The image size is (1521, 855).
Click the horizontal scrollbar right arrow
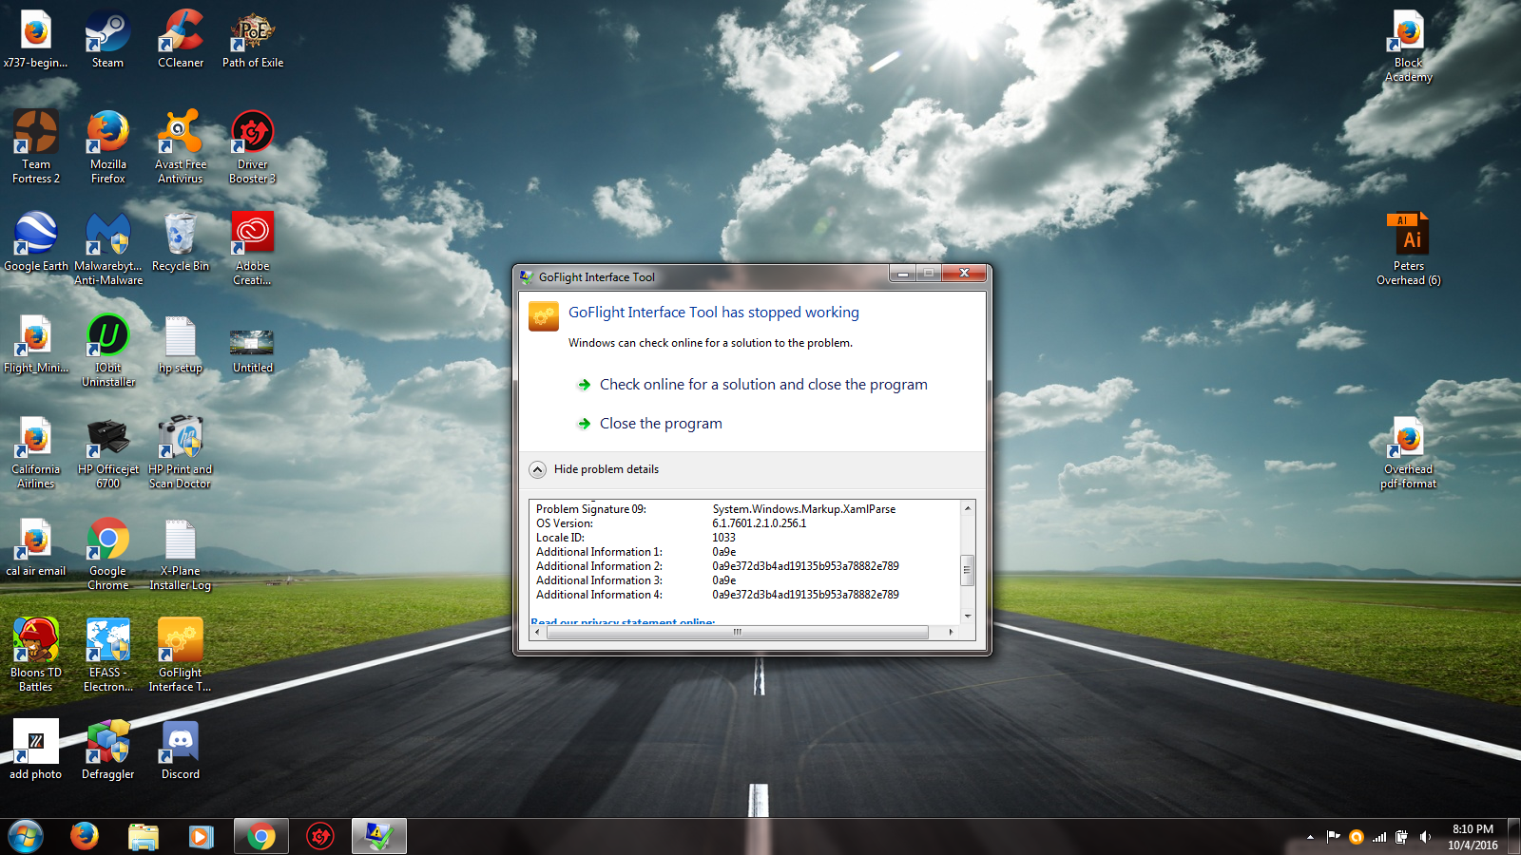tap(951, 632)
